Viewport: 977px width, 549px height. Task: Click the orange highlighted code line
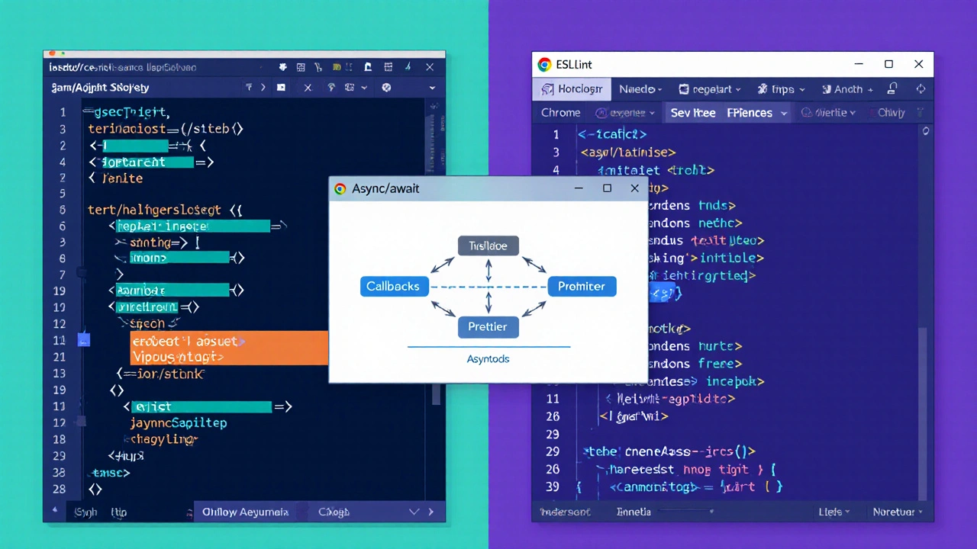click(229, 348)
